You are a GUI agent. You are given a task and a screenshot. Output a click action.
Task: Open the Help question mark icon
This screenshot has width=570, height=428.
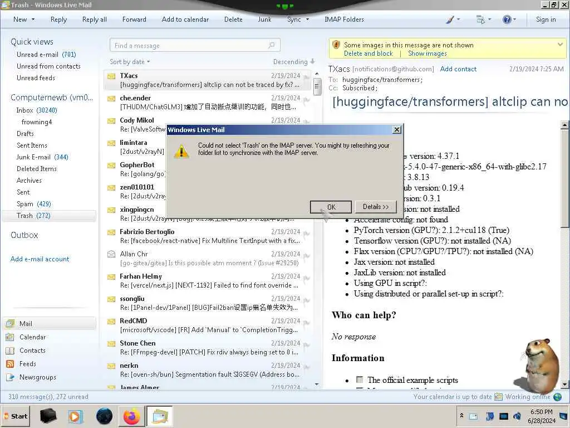point(507,20)
